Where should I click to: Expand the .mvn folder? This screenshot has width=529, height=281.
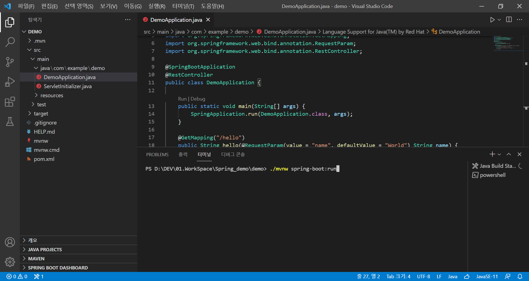click(79, 41)
